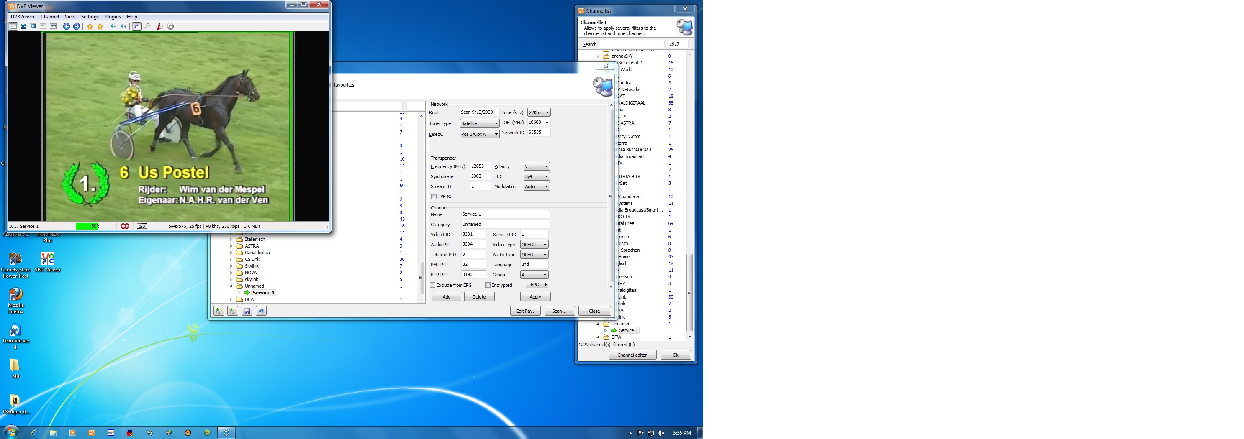
Task: Click Search field in Channellist
Action: tap(632, 44)
